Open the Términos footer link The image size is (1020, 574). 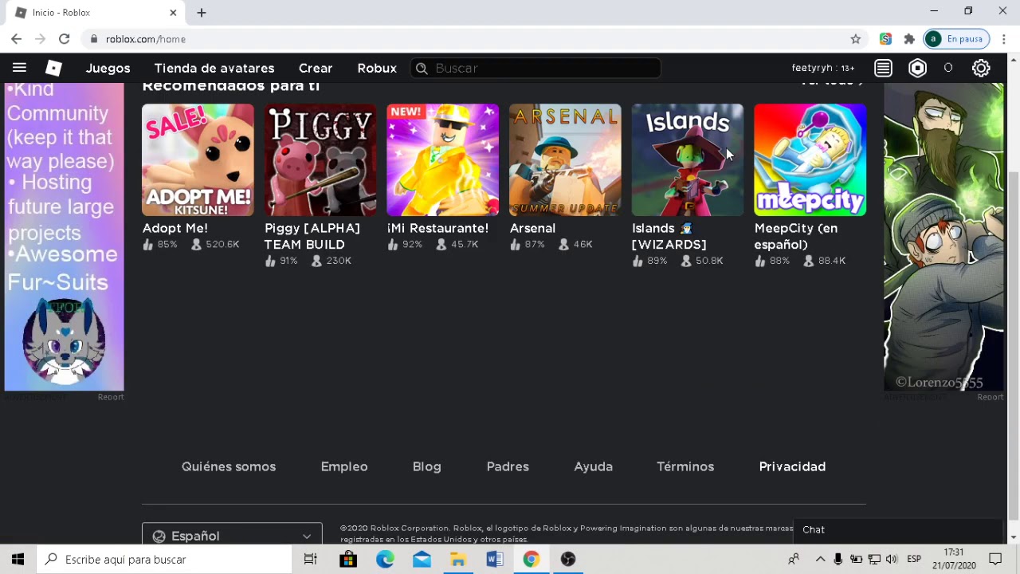[685, 466]
